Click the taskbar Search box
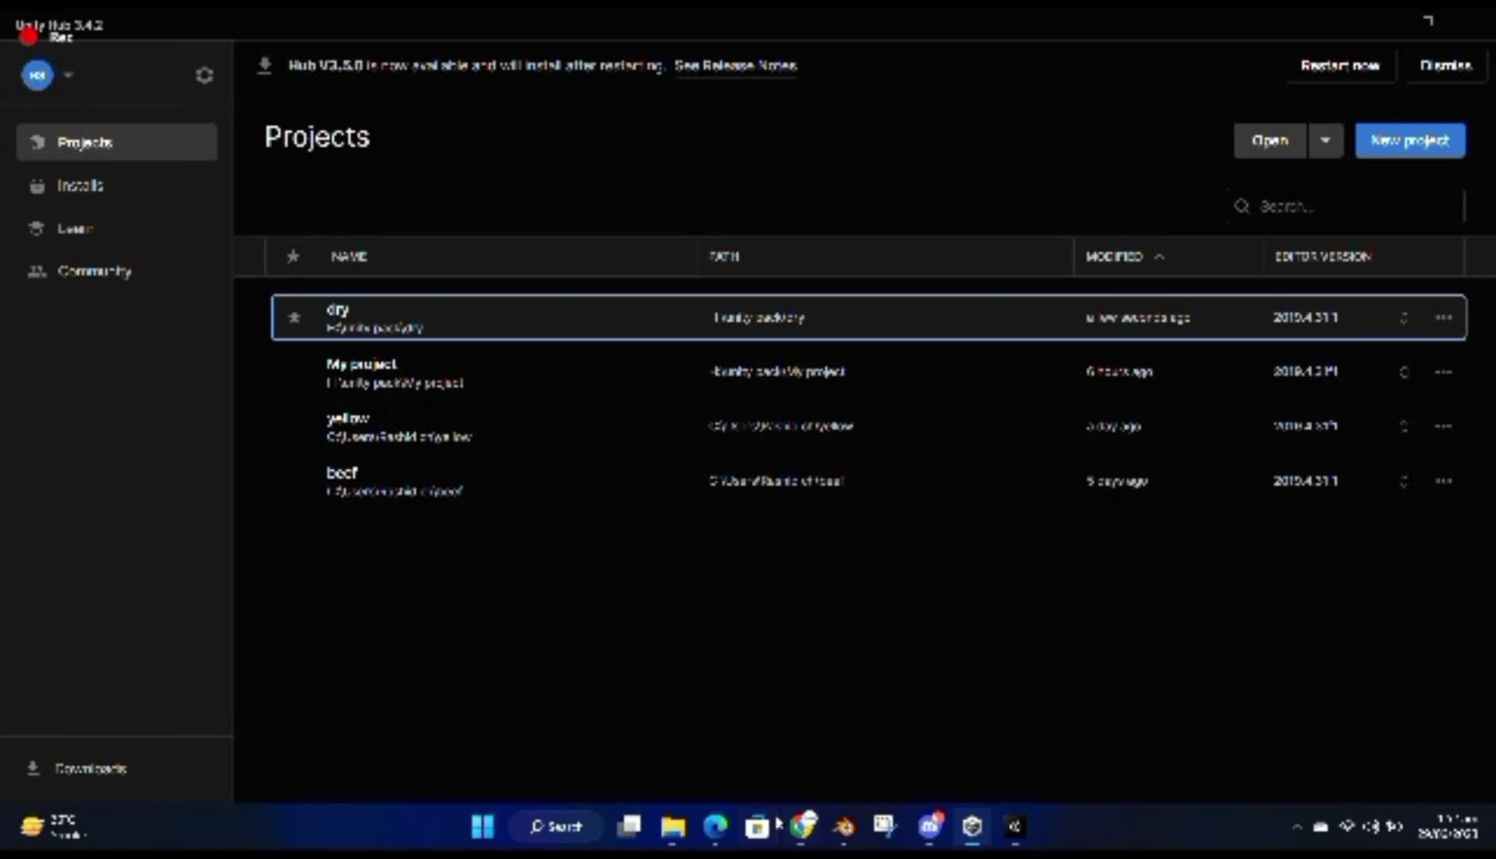The height and width of the screenshot is (859, 1496). 556,826
